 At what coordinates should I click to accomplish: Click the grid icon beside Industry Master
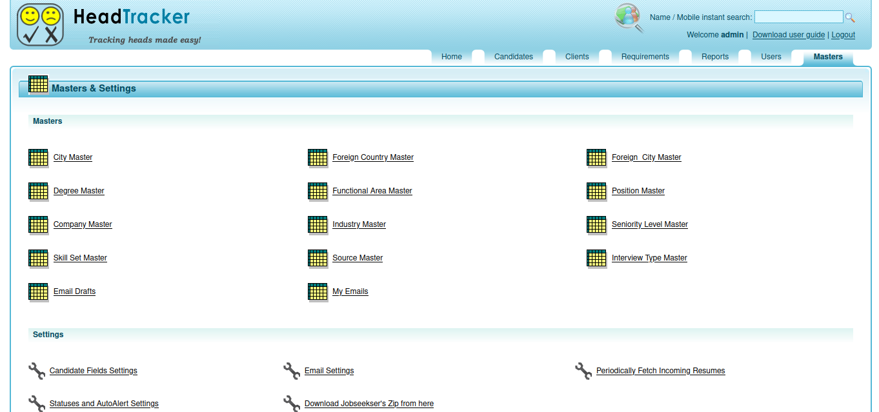click(318, 225)
